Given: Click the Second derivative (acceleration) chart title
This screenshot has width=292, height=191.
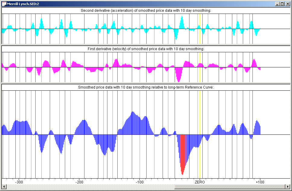Looking at the screenshot, I should [x=146, y=11].
